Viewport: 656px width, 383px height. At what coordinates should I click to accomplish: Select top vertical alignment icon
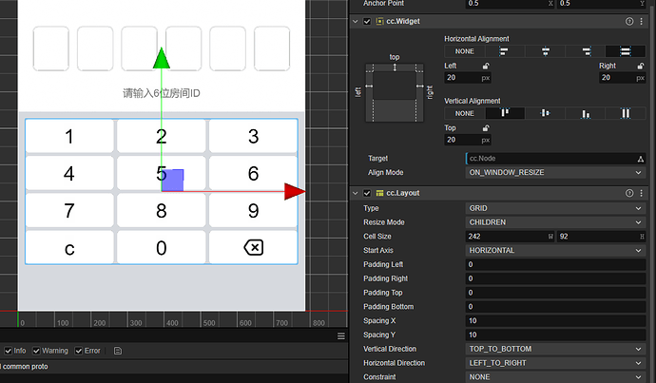tap(505, 113)
